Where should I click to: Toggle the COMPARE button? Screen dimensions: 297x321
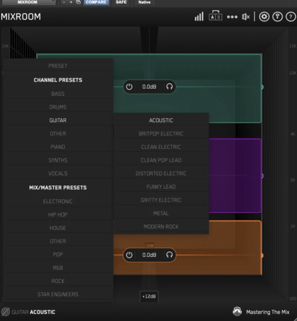coord(96,2)
